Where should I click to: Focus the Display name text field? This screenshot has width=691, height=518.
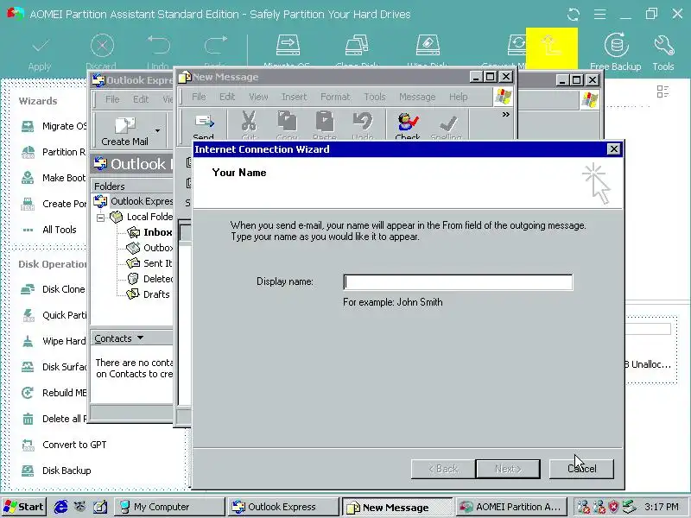(458, 282)
